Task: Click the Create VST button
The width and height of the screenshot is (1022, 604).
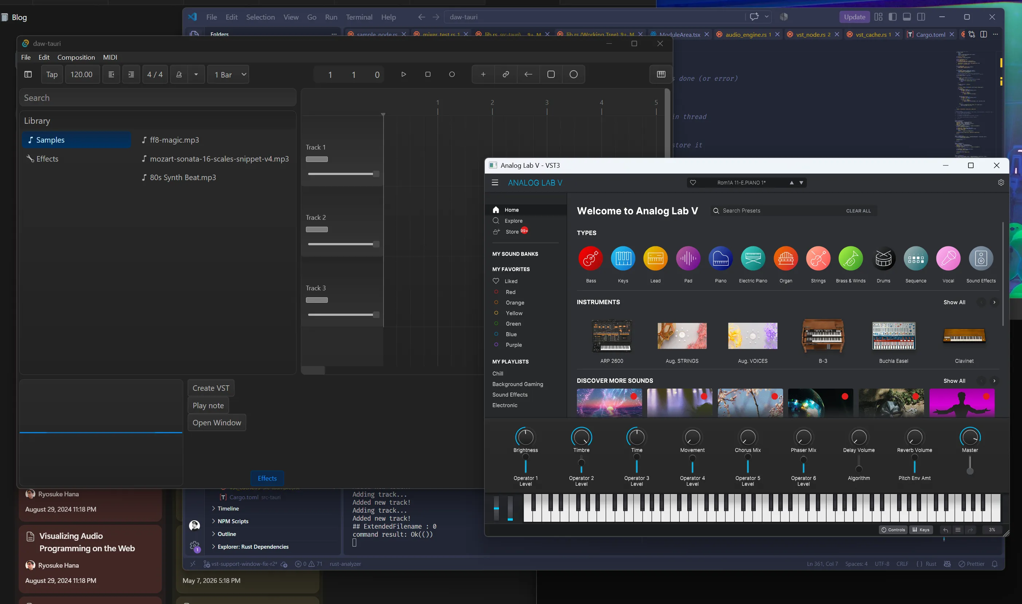Action: 211,388
